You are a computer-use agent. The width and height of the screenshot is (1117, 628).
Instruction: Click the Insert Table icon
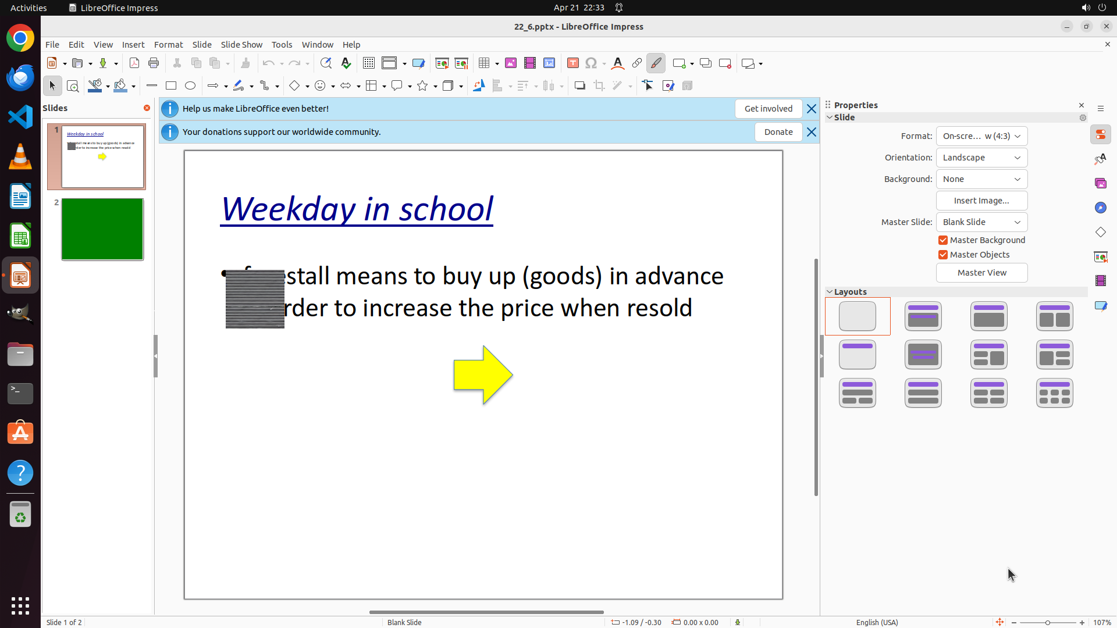point(484,63)
